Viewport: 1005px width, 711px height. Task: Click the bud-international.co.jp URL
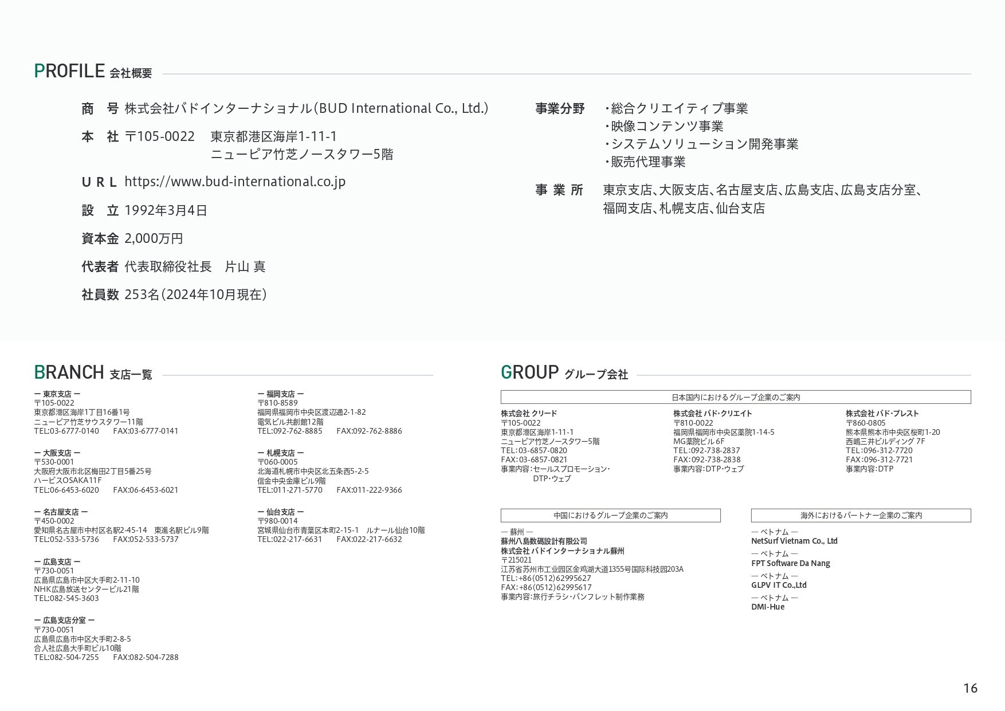235,182
